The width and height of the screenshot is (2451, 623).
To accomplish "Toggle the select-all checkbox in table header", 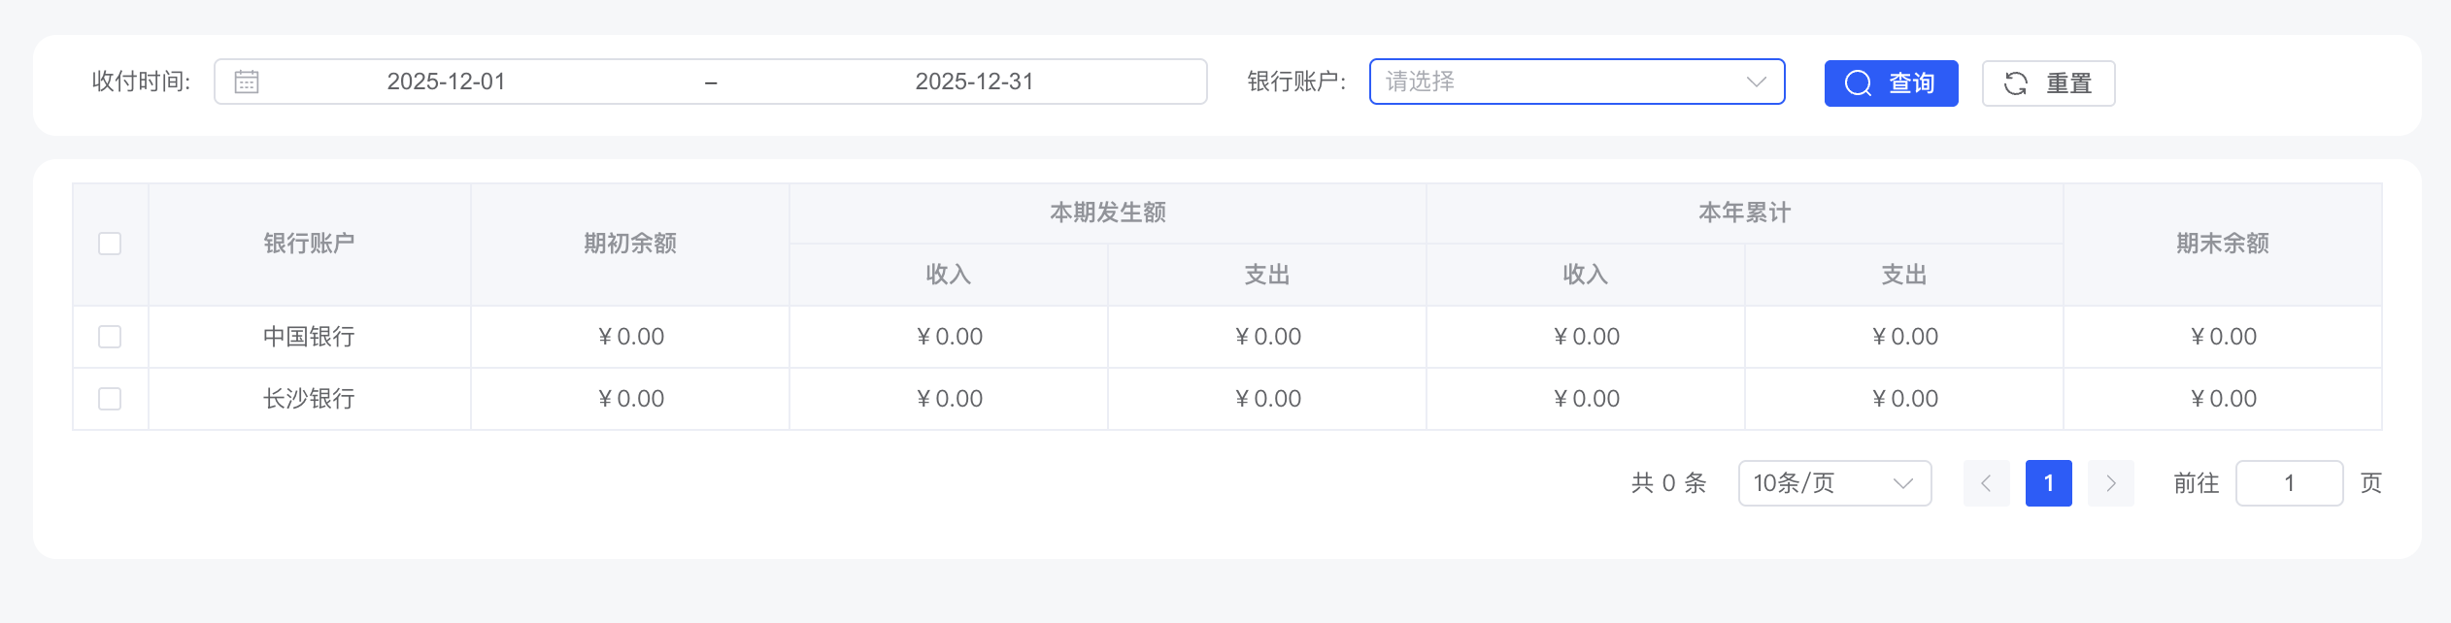I will click(x=110, y=244).
